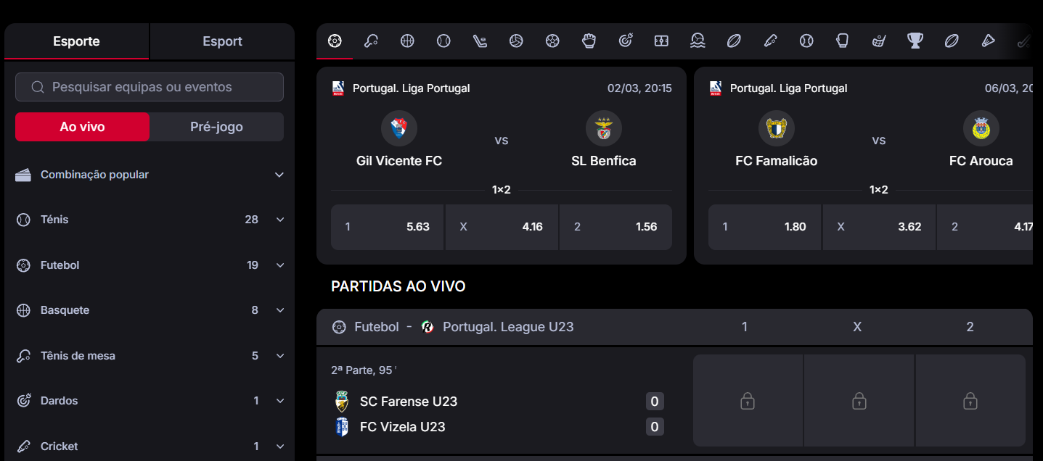The width and height of the screenshot is (1043, 461).
Task: Select odds 1.80 for FC Famalicão
Action: point(764,226)
